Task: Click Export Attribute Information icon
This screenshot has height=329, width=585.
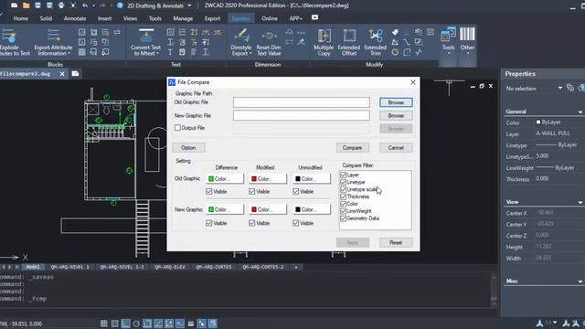Action: pos(53,36)
